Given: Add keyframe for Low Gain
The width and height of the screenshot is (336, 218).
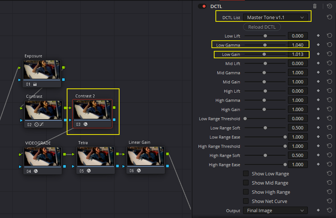Looking at the screenshot, I should coord(318,54).
